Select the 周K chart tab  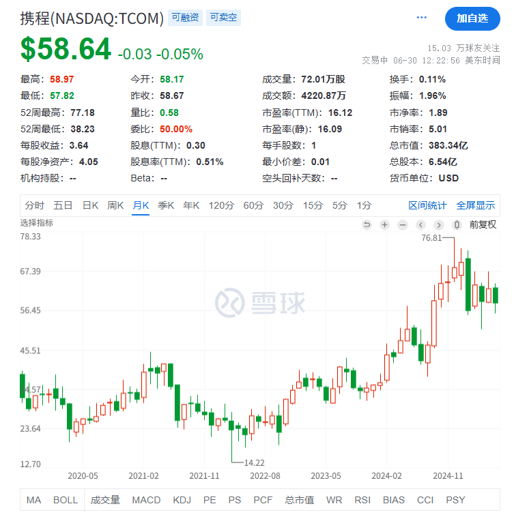click(115, 205)
